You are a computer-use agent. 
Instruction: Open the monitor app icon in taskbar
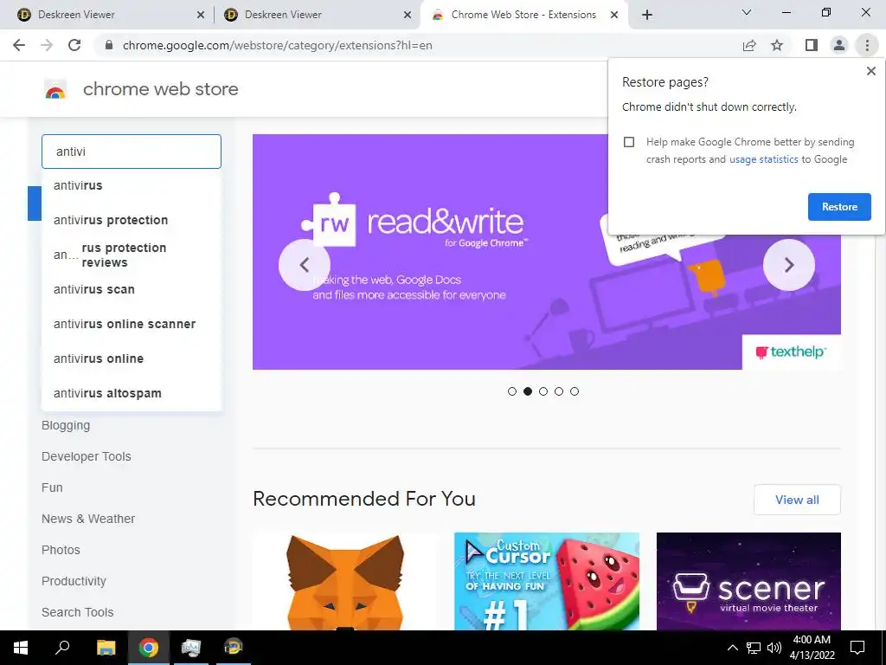tap(191, 648)
